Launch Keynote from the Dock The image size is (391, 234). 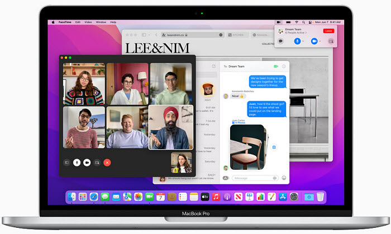249,197
